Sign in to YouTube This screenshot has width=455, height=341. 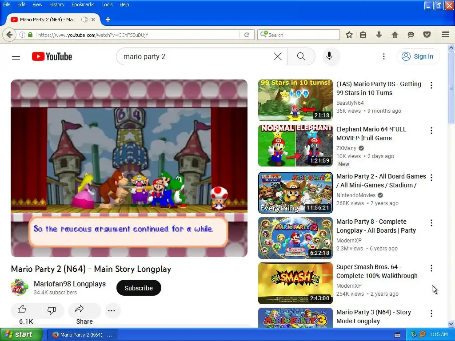(418, 56)
